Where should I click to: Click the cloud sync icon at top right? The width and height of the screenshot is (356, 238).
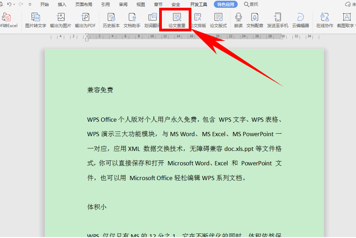pos(348,4)
